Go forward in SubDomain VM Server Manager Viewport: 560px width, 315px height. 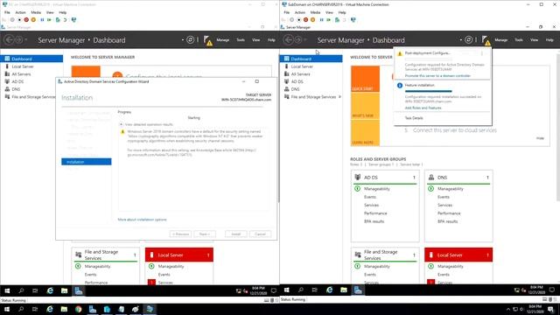[298, 40]
